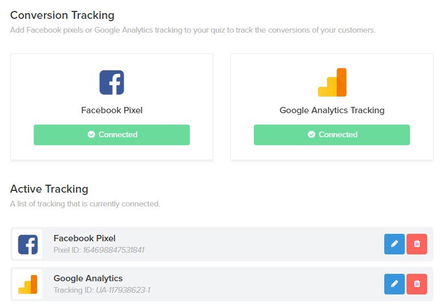Click the Conversion Tracking heading
The image size is (442, 307).
pos(62,15)
